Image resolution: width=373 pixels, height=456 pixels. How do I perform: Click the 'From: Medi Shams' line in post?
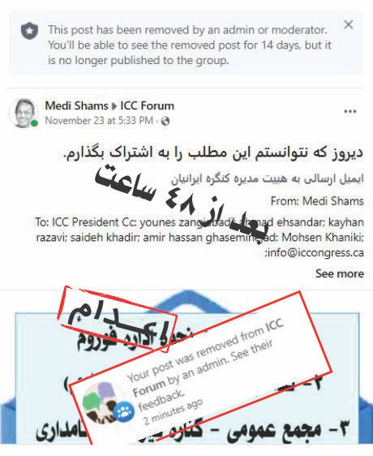317,201
